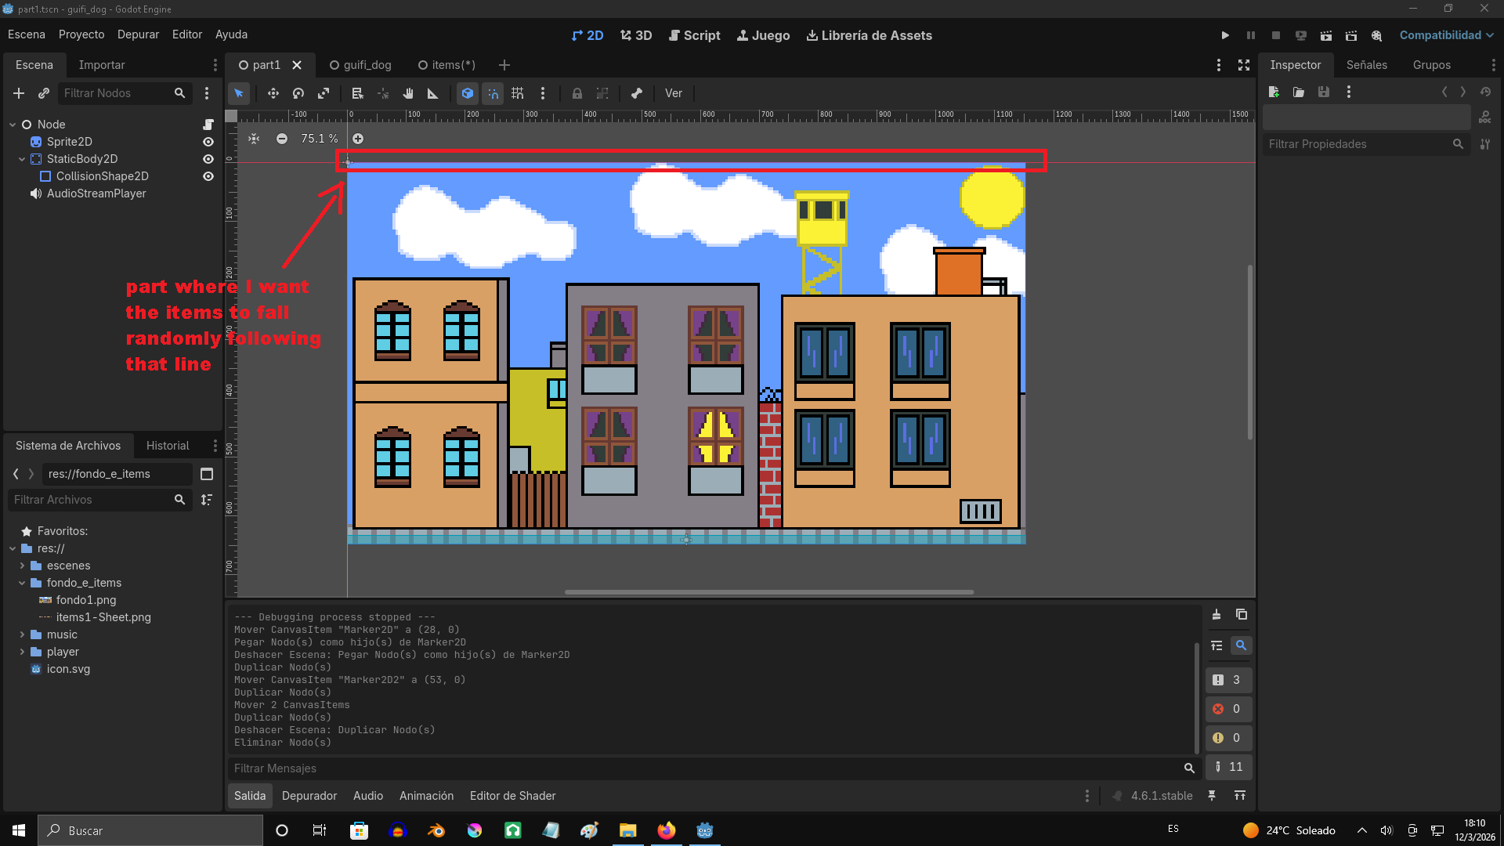Hide the CollisionShape2D node
The width and height of the screenshot is (1504, 846).
point(208,176)
